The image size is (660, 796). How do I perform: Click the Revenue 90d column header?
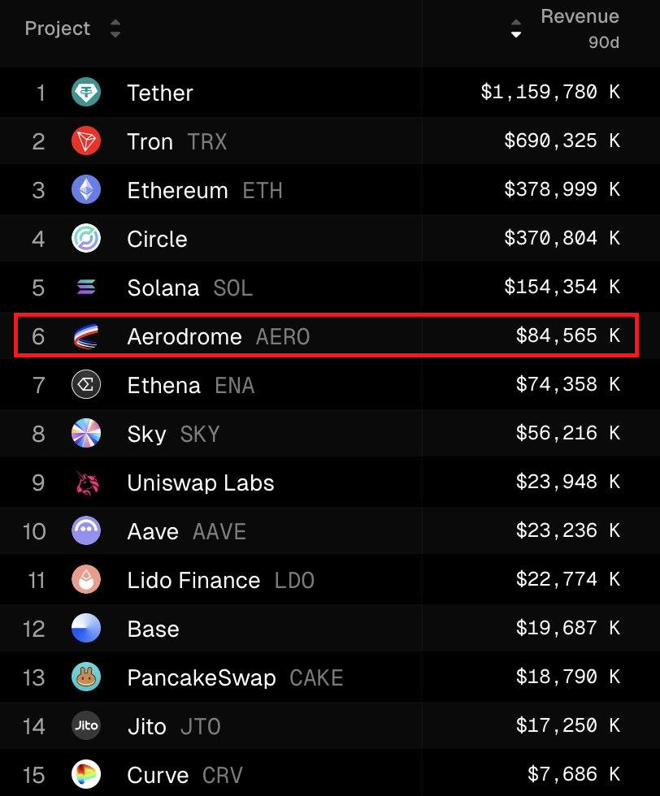pos(580,28)
